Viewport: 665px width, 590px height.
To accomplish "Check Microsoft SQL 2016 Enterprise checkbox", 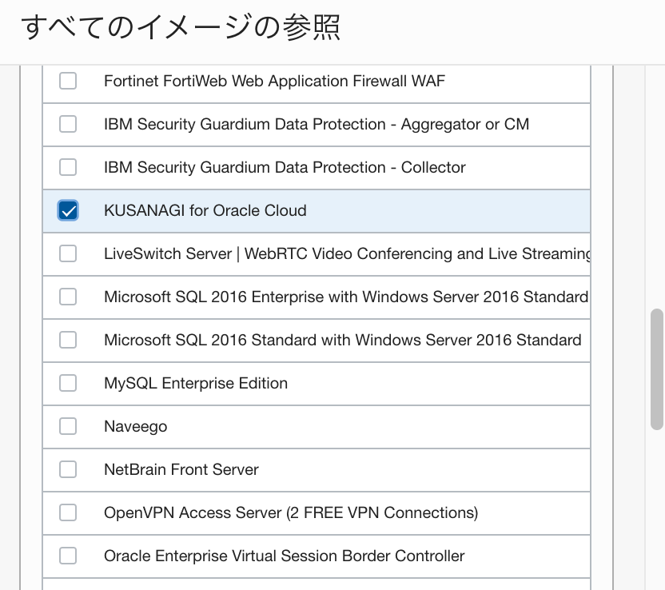I will (x=68, y=297).
